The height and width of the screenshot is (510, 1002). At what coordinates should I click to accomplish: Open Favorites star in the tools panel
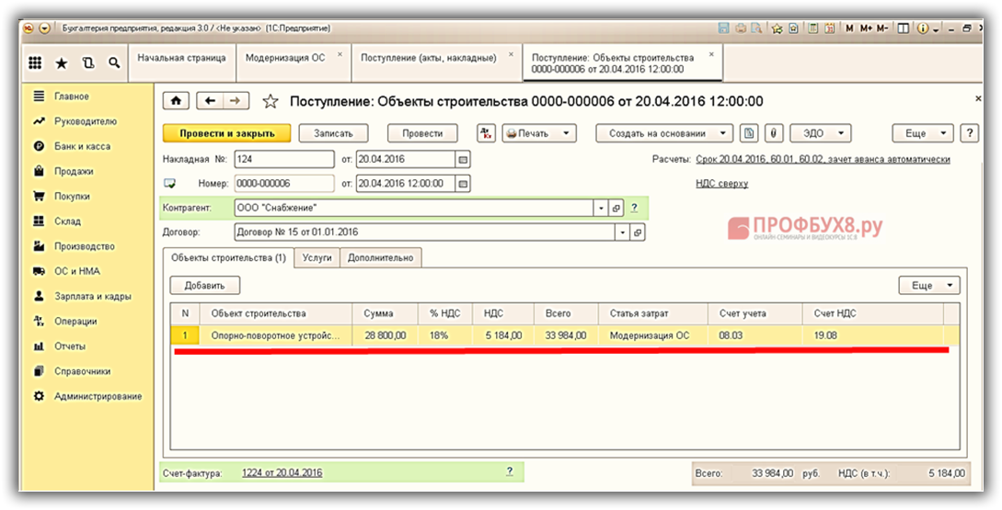(62, 62)
